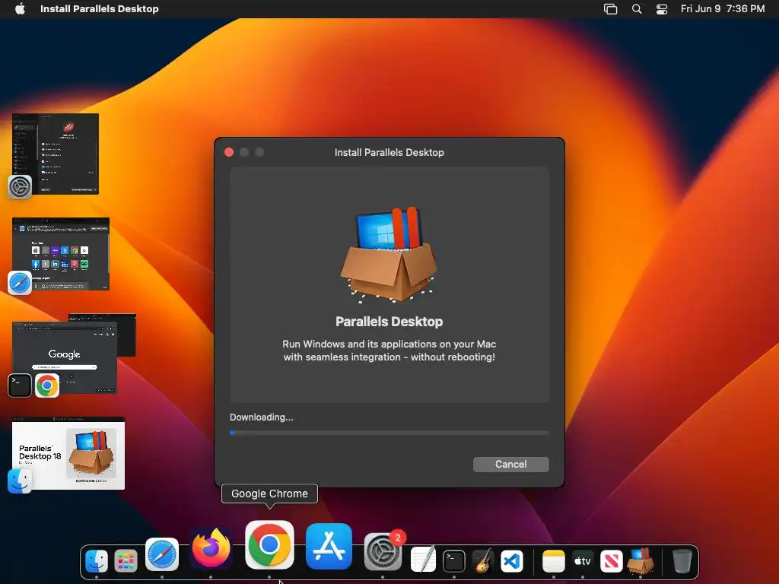Image resolution: width=779 pixels, height=584 pixels.
Task: Open News app from the Dock
Action: 612,562
